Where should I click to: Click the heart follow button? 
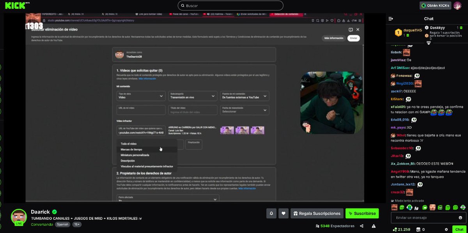coord(284,213)
